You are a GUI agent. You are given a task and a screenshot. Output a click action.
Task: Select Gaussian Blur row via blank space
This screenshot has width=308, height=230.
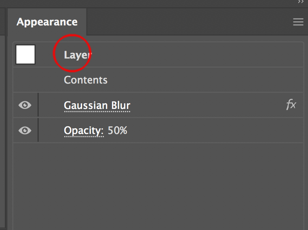[x=202, y=106]
